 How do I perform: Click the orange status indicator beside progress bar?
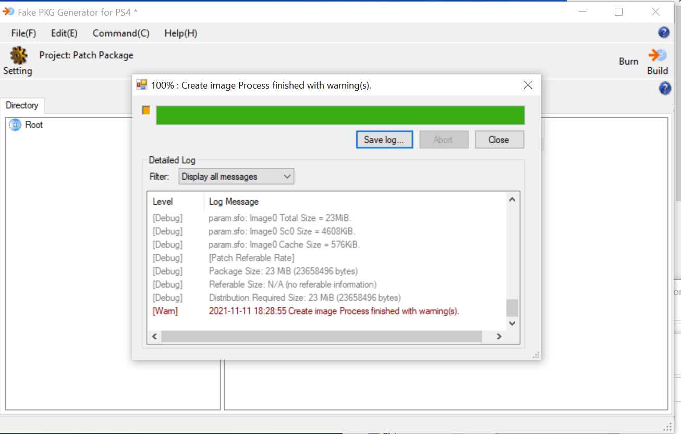pyautogui.click(x=147, y=110)
